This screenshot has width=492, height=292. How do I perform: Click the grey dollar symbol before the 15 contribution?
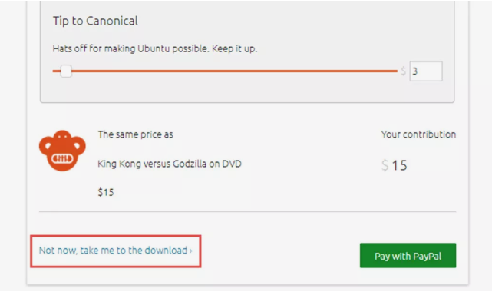pos(385,165)
